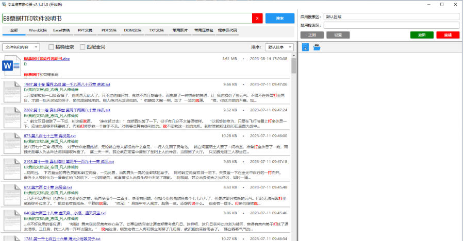The width and height of the screenshot is (464, 241).
Task: Click the date 2023-07-11 09:45:46
Action: (x=269, y=213)
